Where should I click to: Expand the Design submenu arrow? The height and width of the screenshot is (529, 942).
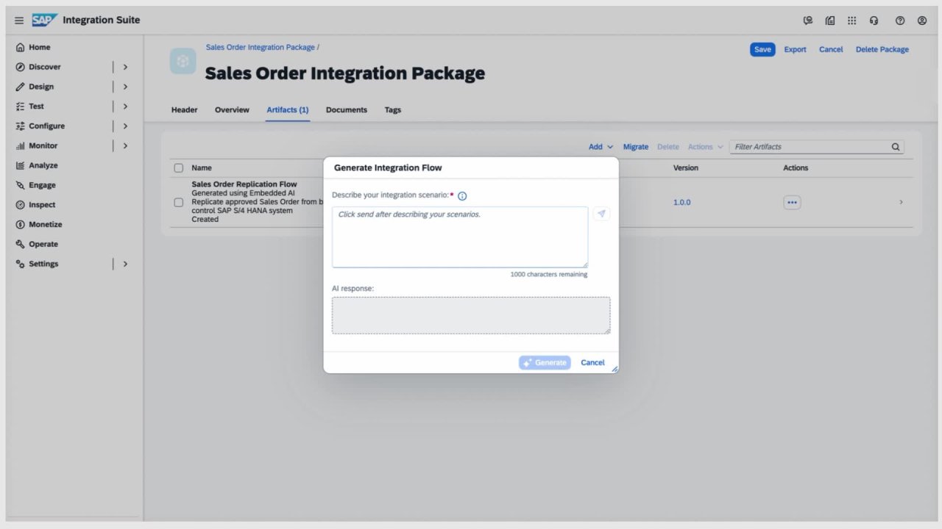pos(125,87)
